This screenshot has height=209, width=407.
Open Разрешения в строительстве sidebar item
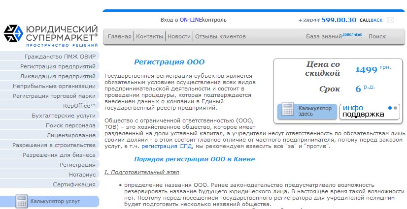pyautogui.click(x=50, y=145)
